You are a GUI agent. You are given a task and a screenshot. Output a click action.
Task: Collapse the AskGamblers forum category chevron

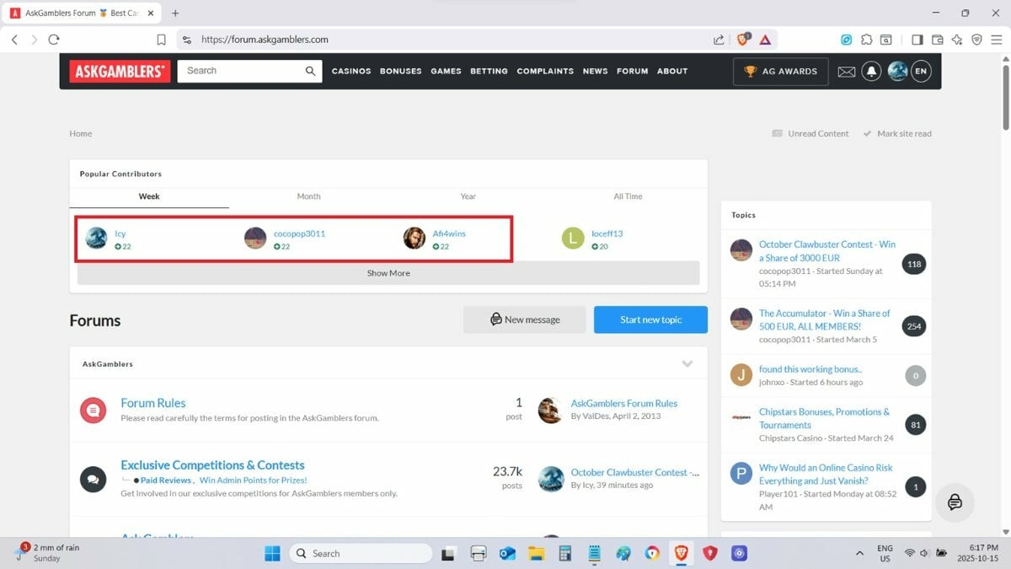pyautogui.click(x=687, y=364)
